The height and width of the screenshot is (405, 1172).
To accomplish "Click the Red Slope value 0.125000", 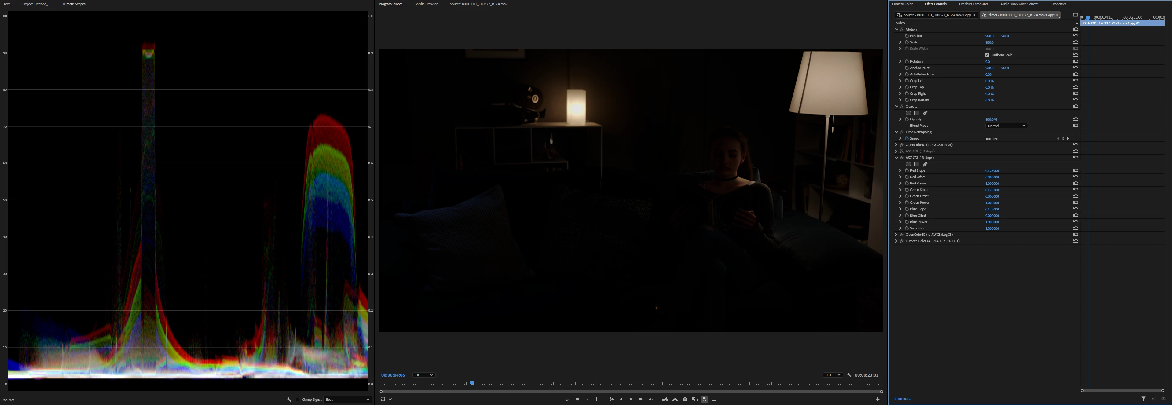I will 992,171.
